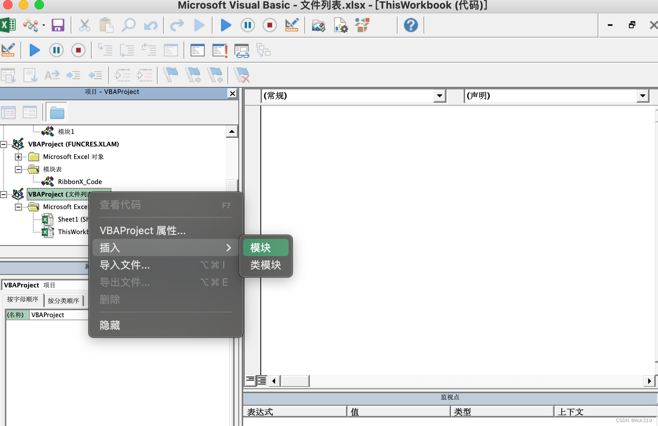Open the Object Browser icon
658x426 pixels.
(x=362, y=25)
